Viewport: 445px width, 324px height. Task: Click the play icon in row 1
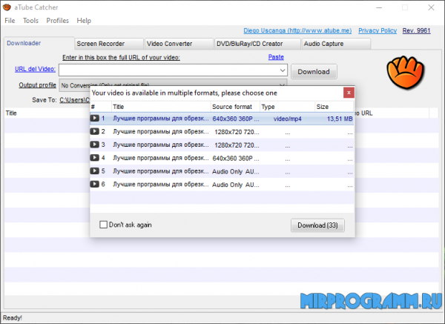coord(94,118)
